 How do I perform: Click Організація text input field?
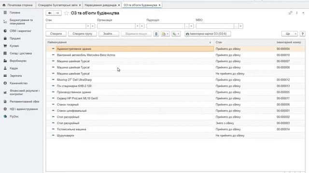click(116, 26)
